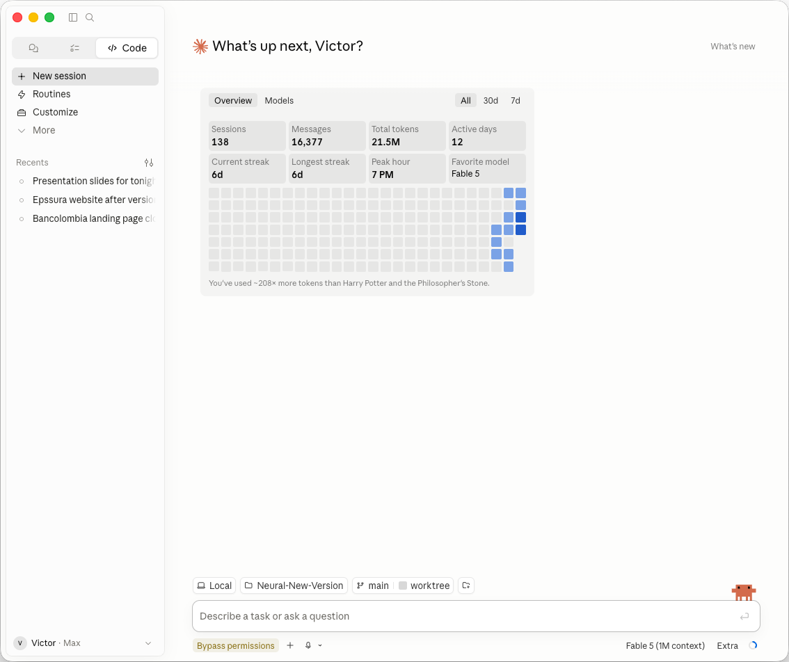The image size is (789, 662).
Task: Switch to the Models tab
Action: coord(279,101)
